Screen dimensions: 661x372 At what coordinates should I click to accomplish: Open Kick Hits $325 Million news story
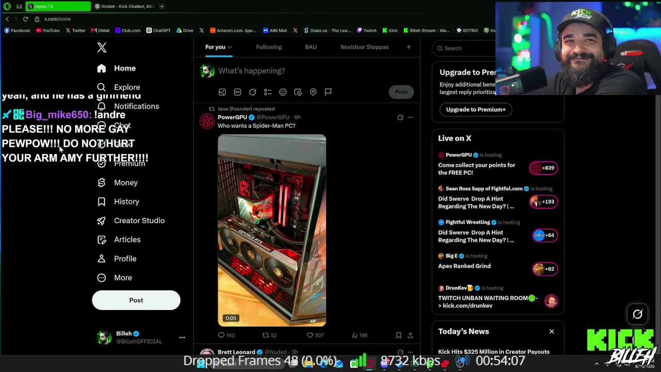tap(494, 352)
